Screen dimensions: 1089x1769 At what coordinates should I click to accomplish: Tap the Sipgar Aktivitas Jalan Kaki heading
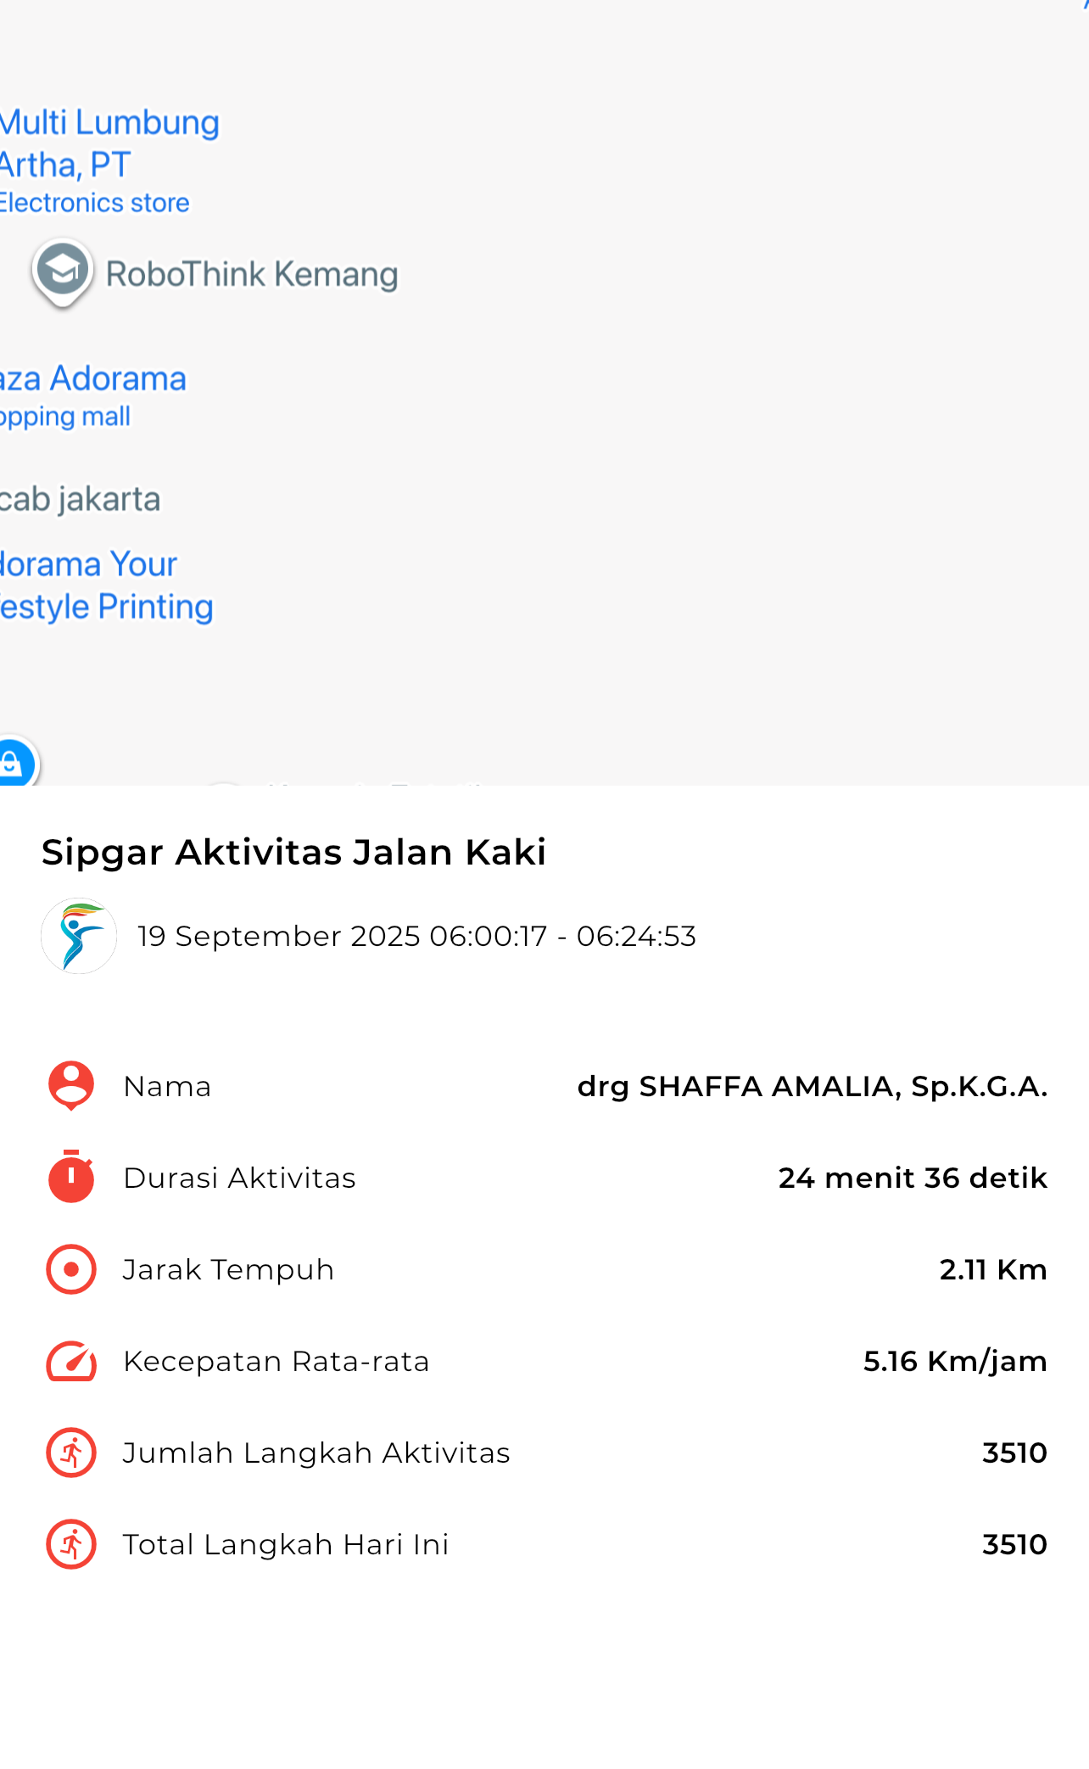click(x=293, y=852)
